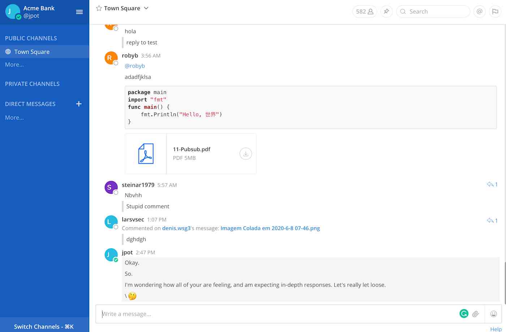This screenshot has height=332, width=506.
Task: Expand More... under Direct Messages
Action: (x=14, y=117)
